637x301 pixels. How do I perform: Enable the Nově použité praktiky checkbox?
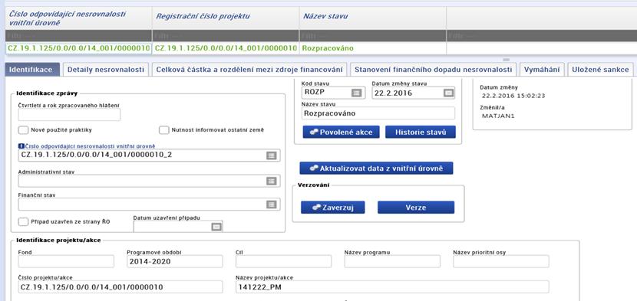coord(23,130)
